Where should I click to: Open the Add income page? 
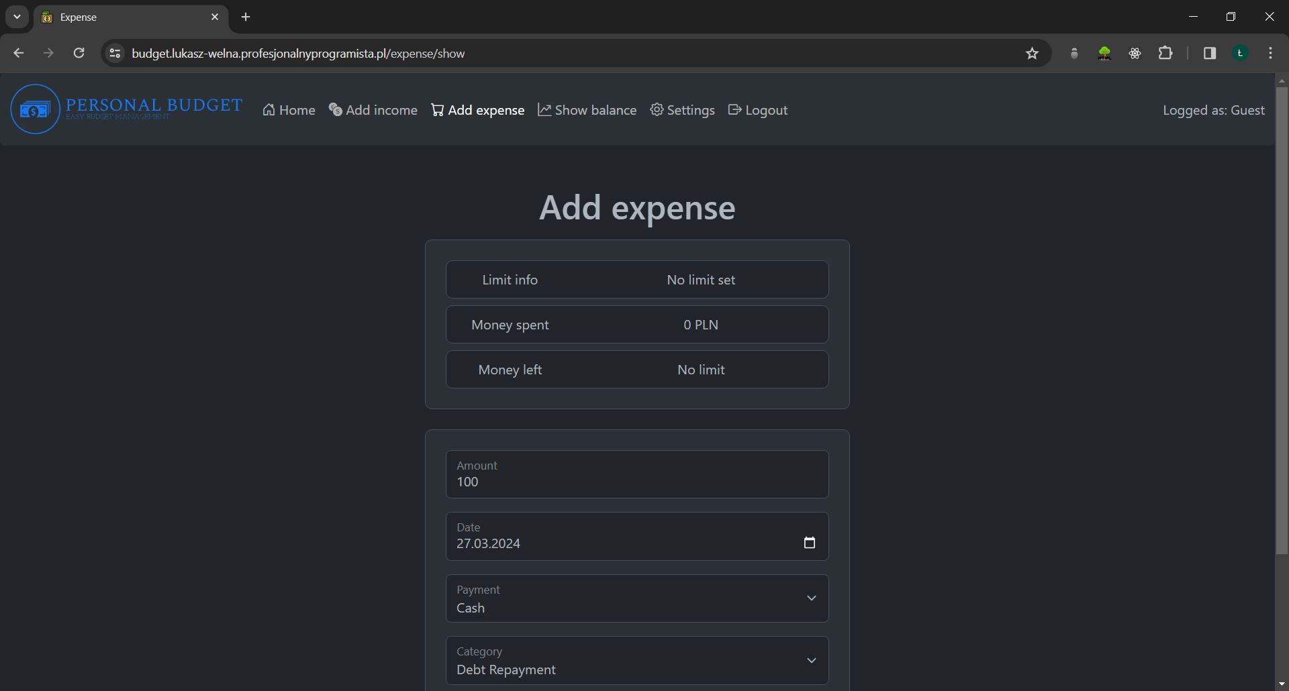(x=373, y=110)
